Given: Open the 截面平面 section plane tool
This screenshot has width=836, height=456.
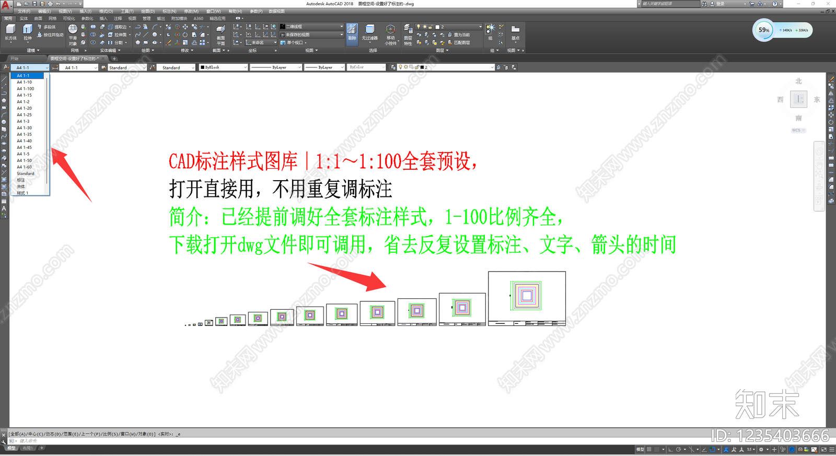Looking at the screenshot, I should (x=220, y=35).
